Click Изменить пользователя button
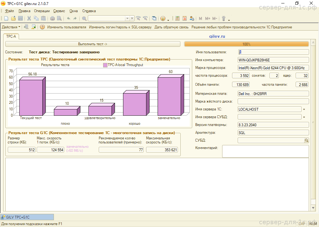The image size is (319, 227). coord(67,27)
